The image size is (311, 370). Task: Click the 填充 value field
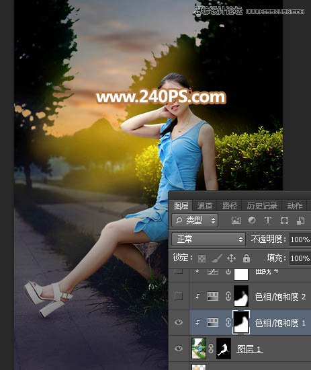(300, 258)
